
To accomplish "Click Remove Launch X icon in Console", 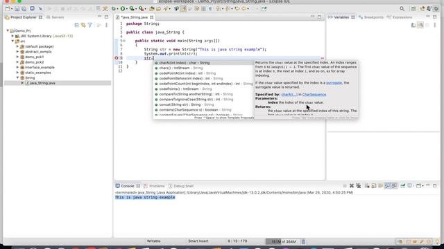I will click(x=352, y=186).
